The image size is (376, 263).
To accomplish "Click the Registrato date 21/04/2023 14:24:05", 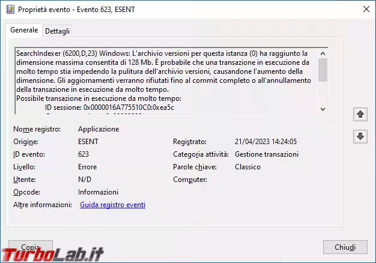I will pyautogui.click(x=265, y=142).
